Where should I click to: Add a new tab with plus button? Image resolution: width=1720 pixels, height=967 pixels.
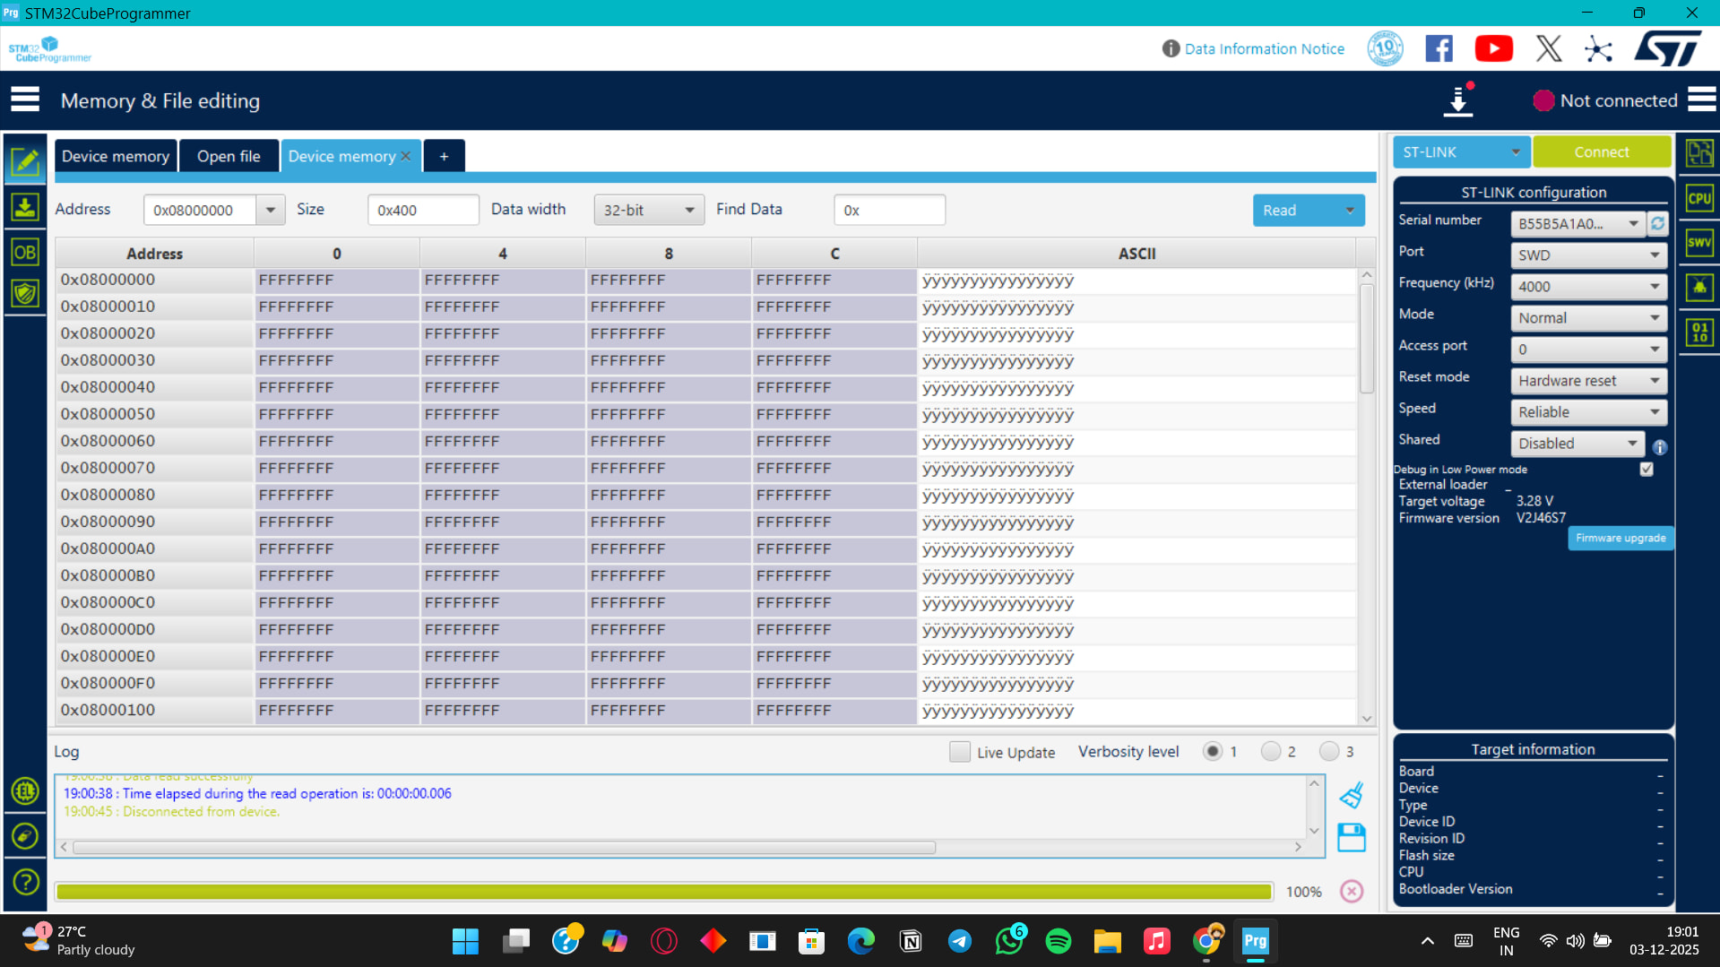[444, 156]
